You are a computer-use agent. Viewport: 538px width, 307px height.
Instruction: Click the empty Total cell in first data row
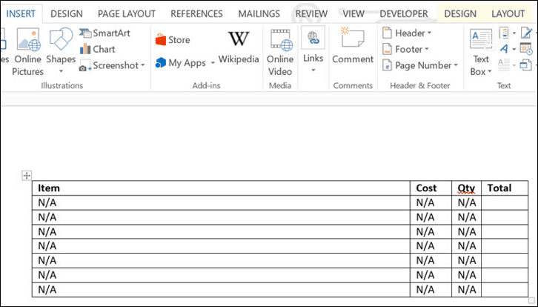pyautogui.click(x=505, y=202)
